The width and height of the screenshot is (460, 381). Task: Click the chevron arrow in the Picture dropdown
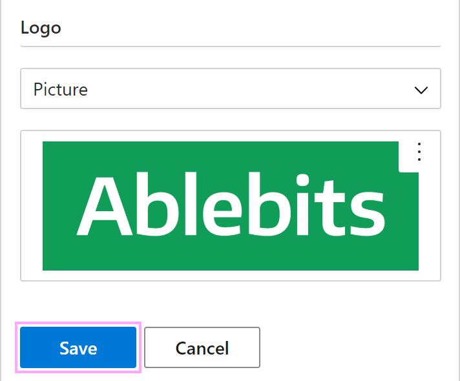click(x=421, y=90)
